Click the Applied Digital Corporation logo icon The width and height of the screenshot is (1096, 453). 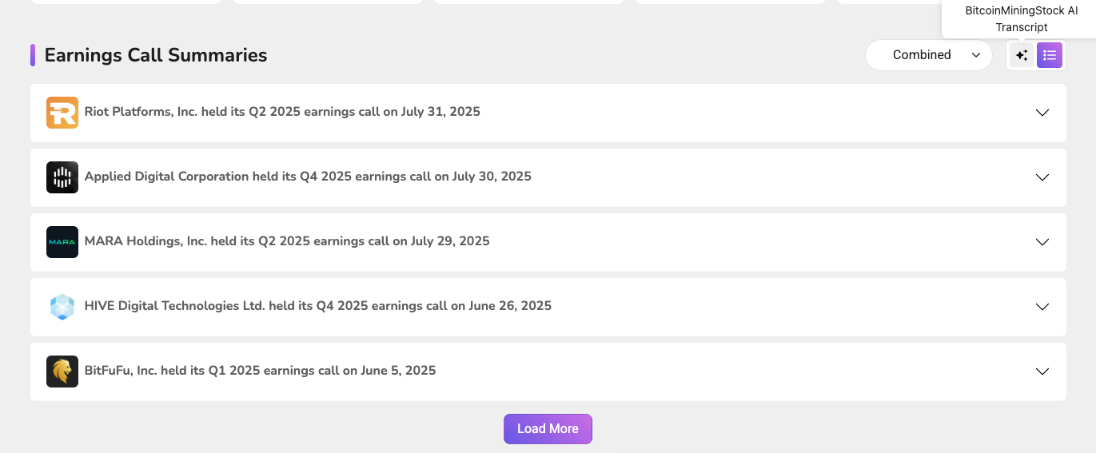(62, 177)
